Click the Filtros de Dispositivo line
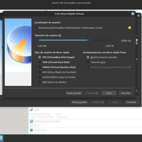Screen dimensions: 142x142 (49, 117)
